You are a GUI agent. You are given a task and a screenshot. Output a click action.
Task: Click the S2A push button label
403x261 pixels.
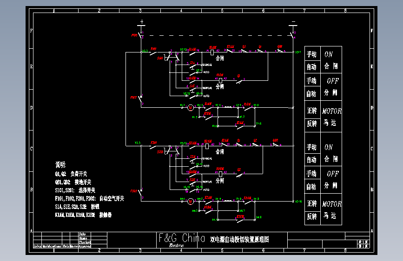pos(192,157)
